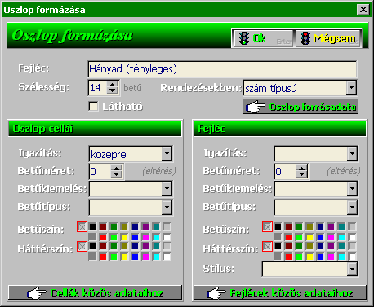The width and height of the screenshot is (374, 307).
Task: Open the Betűkiemelés dropdown for column cells
Action: [x=167, y=189]
